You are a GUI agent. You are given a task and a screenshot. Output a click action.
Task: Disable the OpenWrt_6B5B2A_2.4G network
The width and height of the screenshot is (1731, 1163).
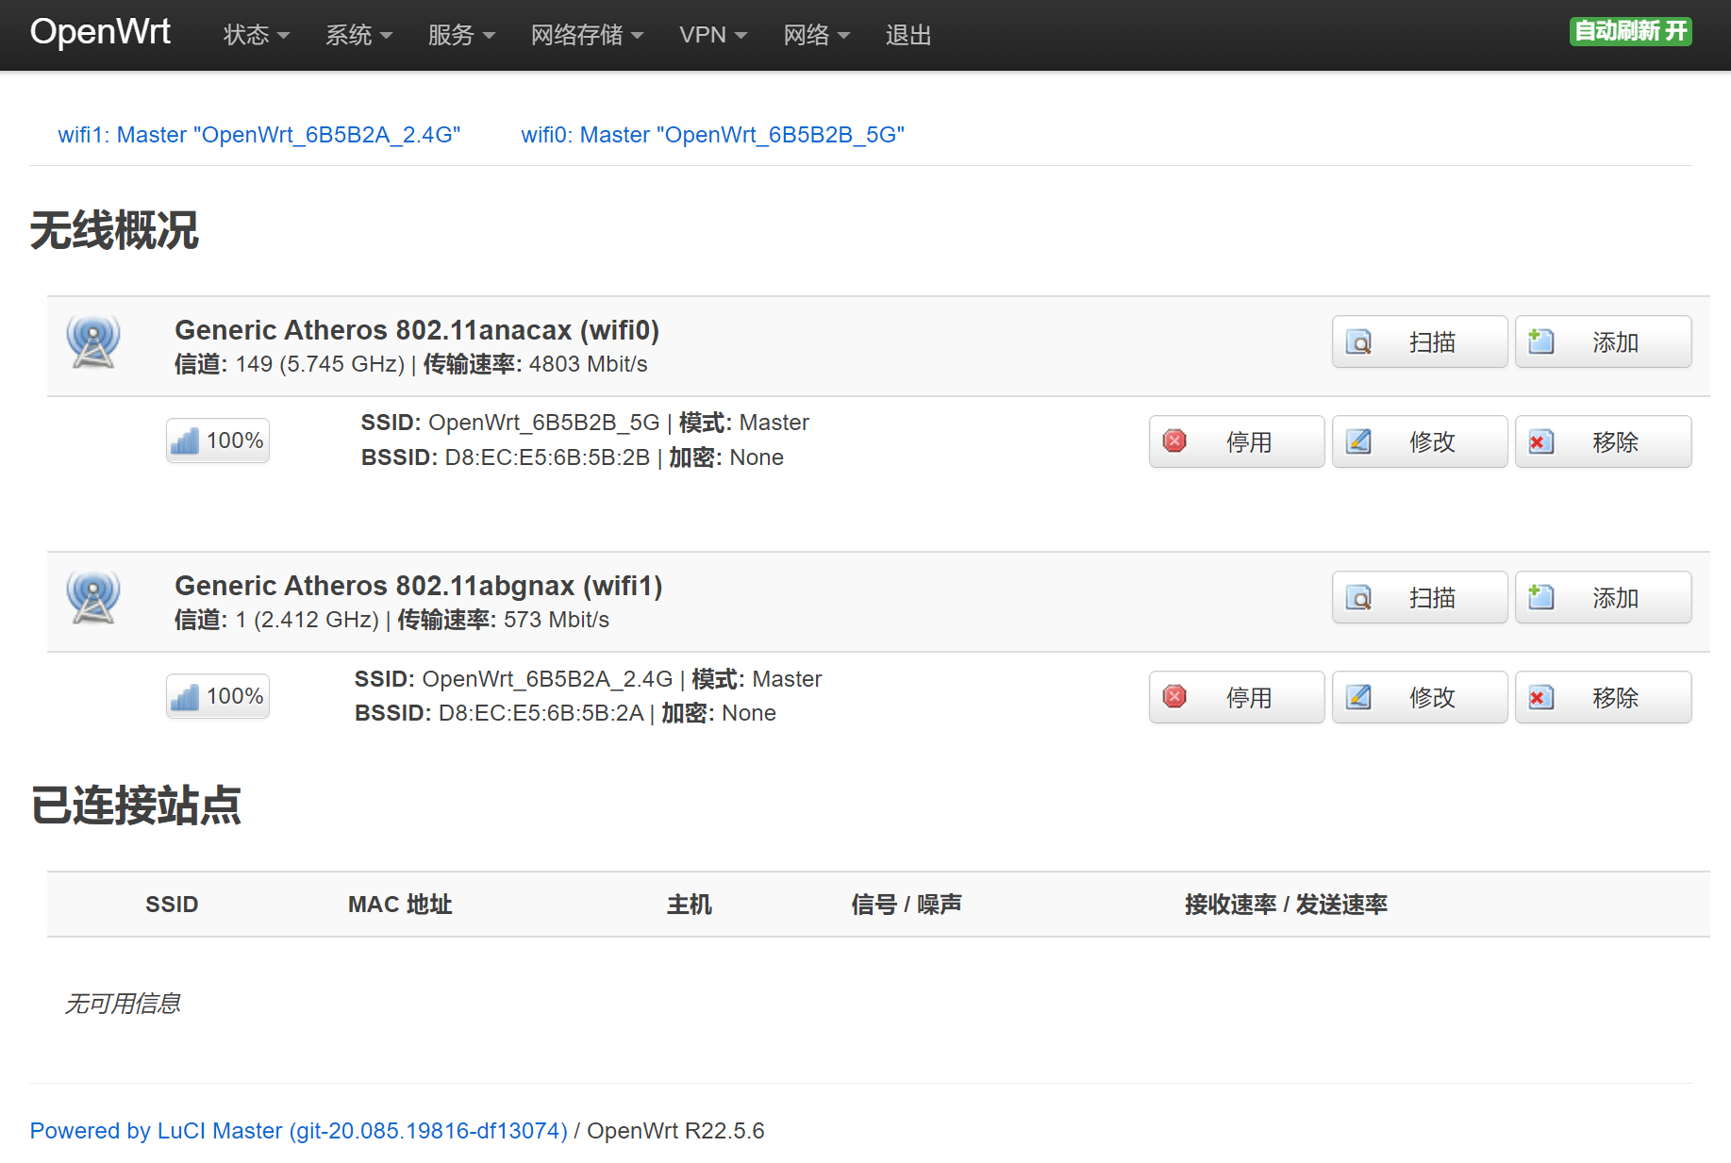(1236, 698)
